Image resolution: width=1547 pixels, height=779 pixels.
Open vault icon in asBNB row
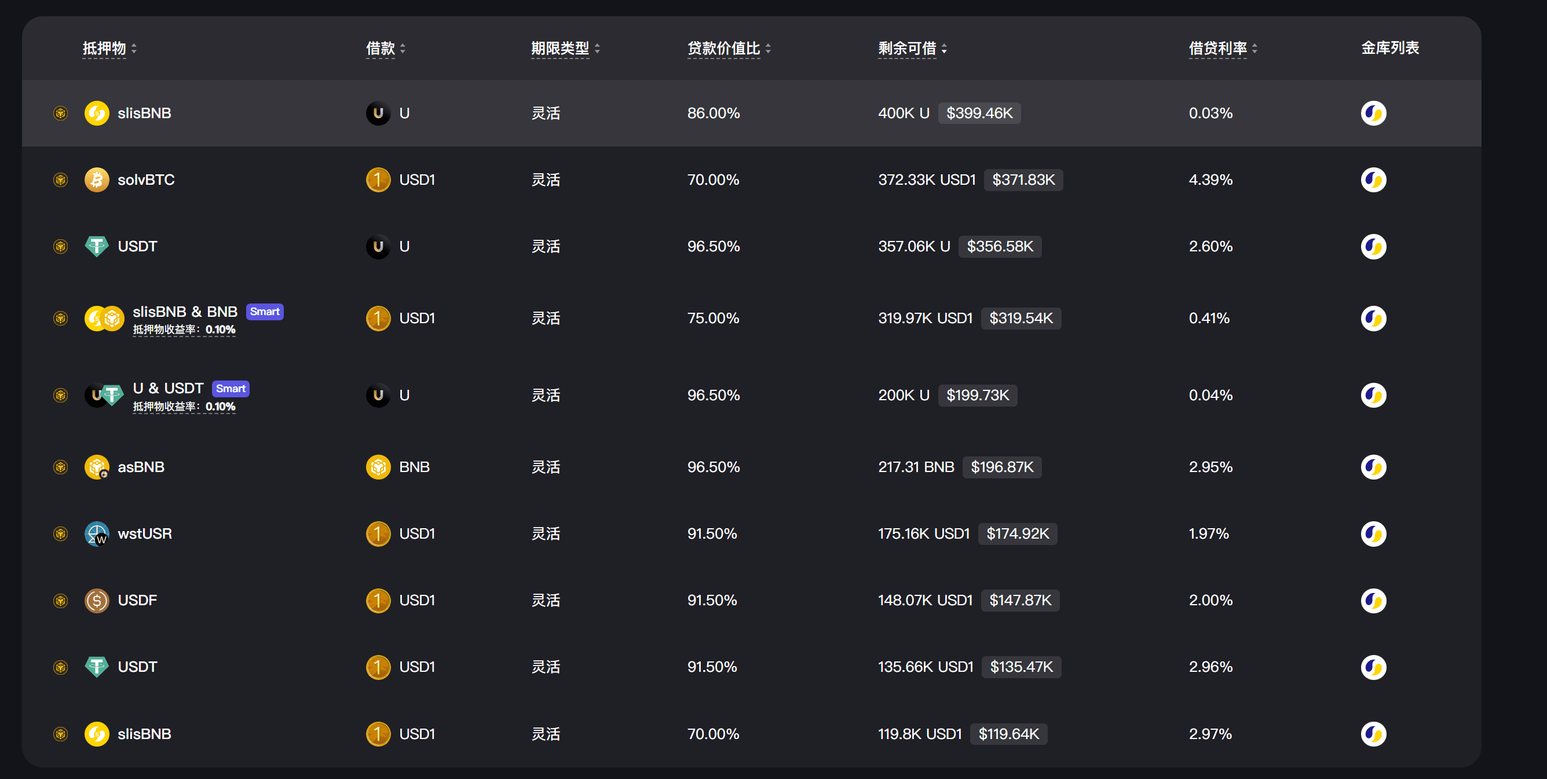click(x=1373, y=467)
